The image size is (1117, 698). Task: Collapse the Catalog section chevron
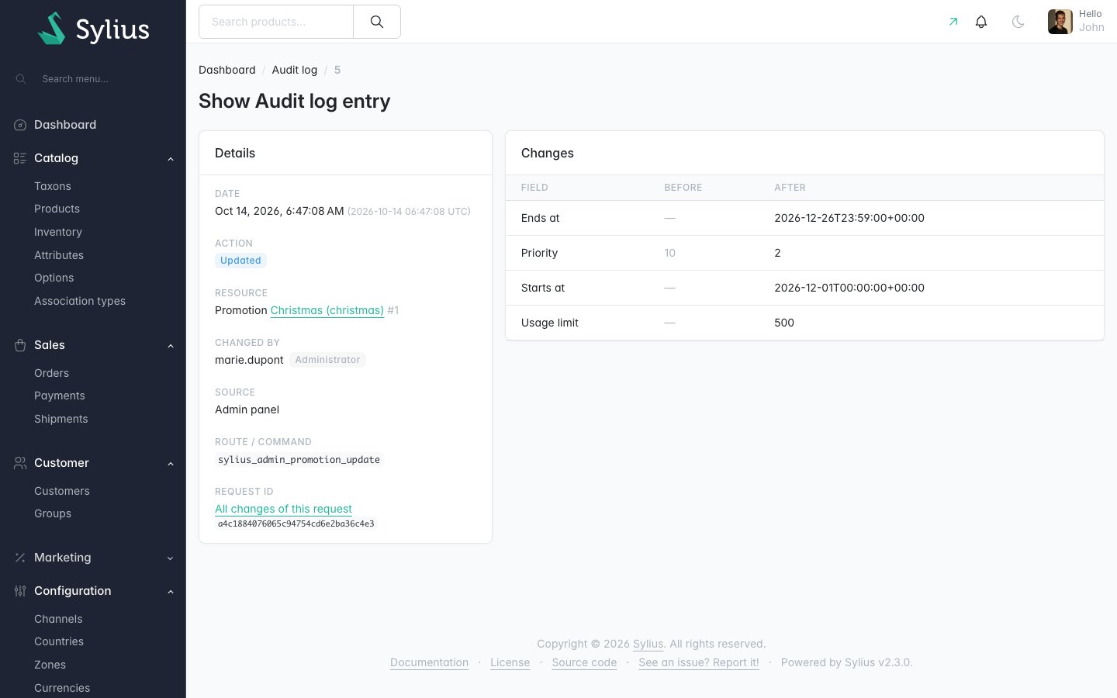(x=171, y=159)
